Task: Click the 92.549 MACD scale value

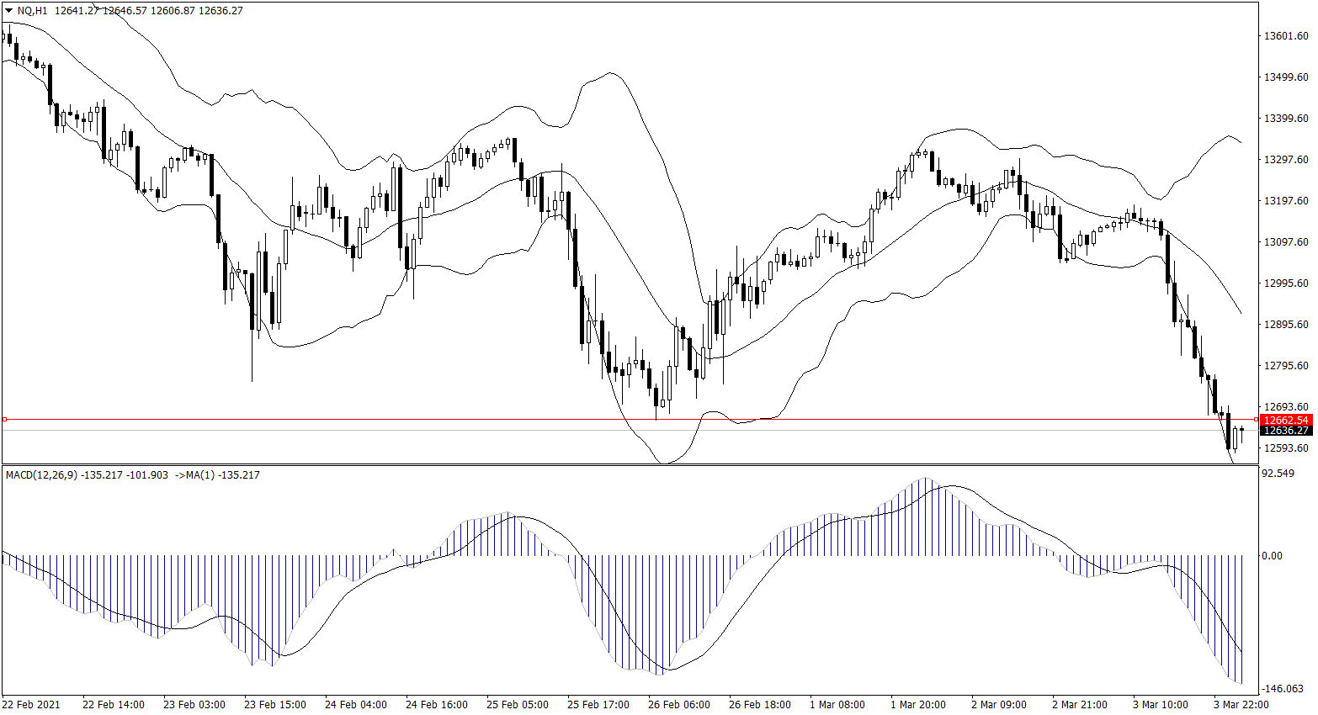Action: [x=1278, y=474]
